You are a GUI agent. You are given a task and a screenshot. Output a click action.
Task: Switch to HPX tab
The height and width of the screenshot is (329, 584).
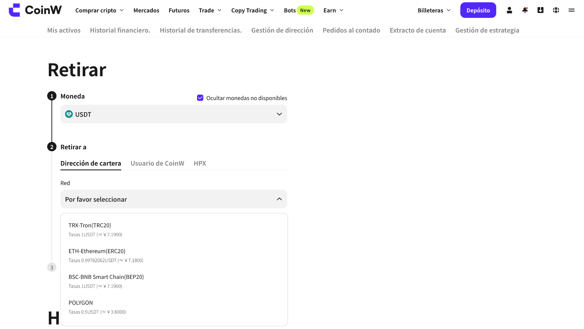(x=200, y=164)
